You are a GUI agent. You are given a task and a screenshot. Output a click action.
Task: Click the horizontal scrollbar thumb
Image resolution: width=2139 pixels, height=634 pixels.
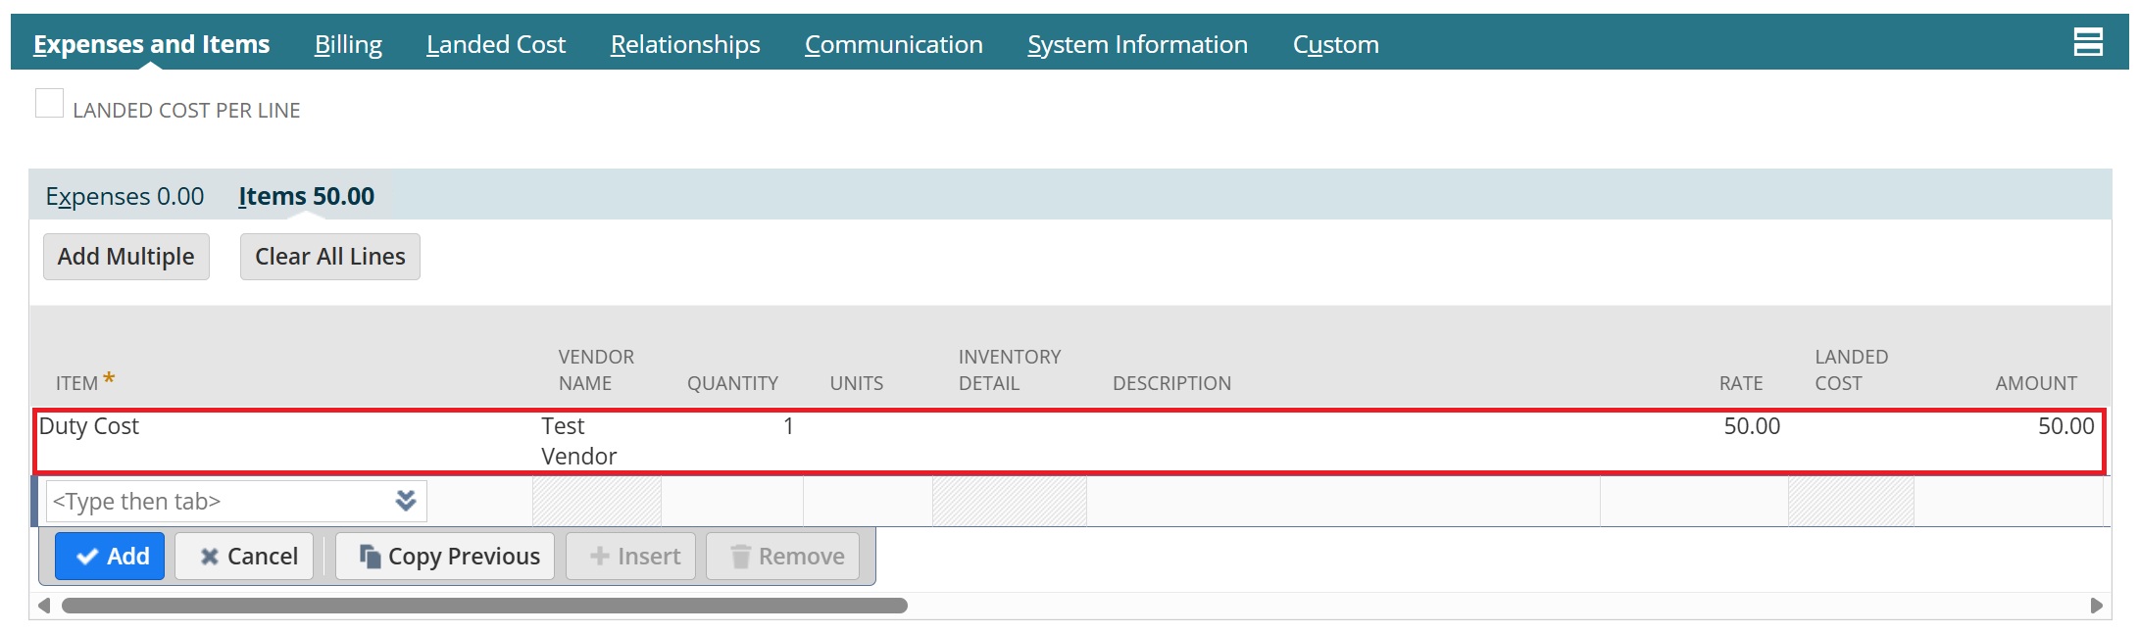coord(484,606)
